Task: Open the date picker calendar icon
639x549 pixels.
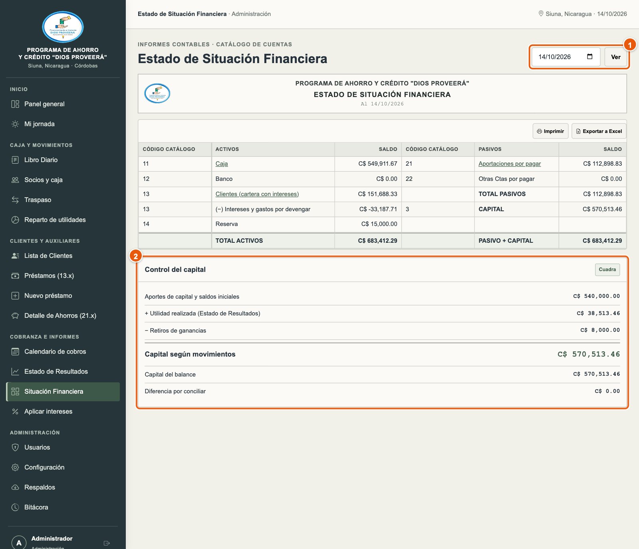Action: coord(589,57)
